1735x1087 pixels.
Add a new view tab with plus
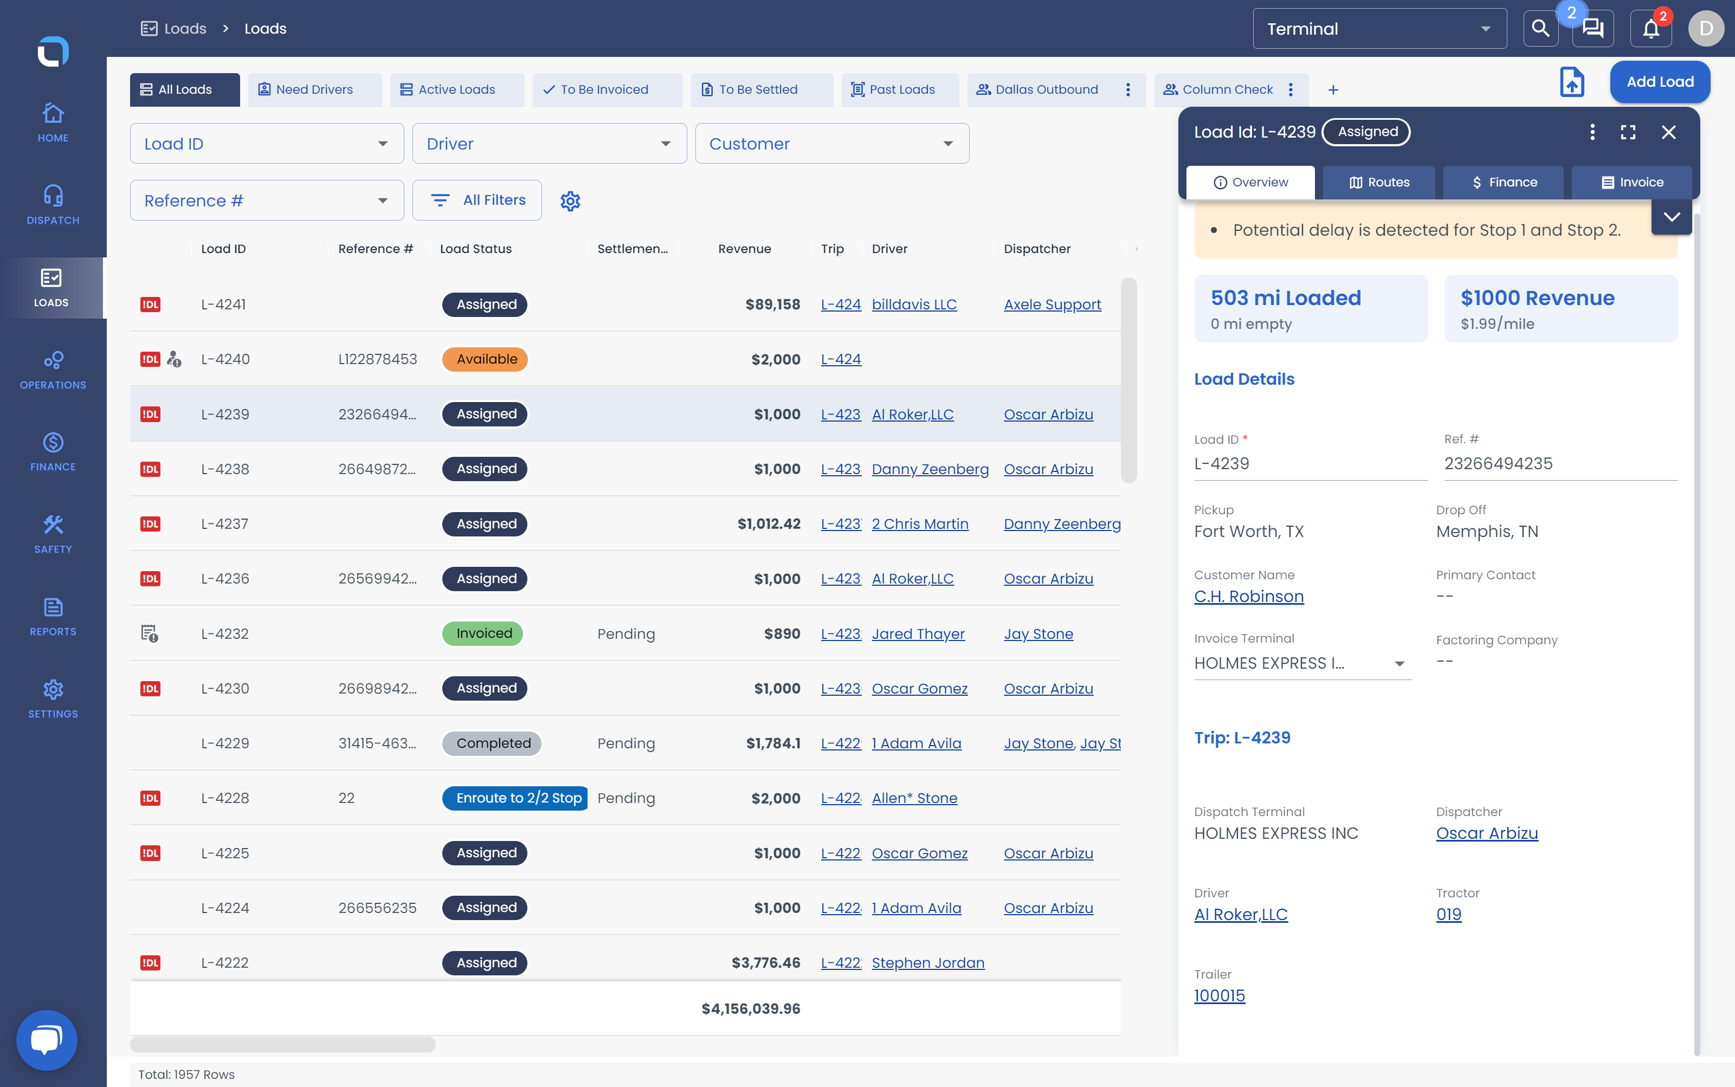pos(1333,90)
